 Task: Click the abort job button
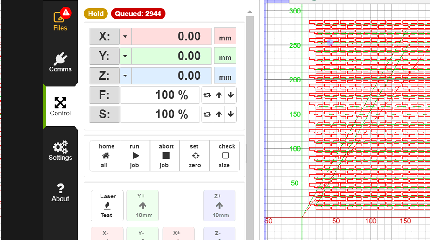pos(165,156)
